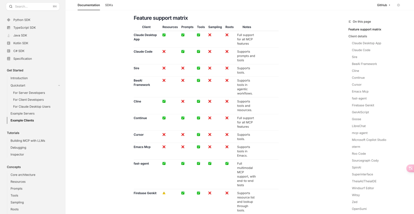Open the GitHub link arrow
Screen dimensions: 414x214
pyautogui.click(x=389, y=5)
